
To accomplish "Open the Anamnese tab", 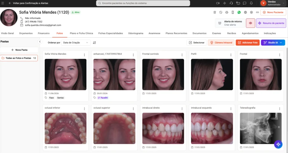I will click(154, 33).
